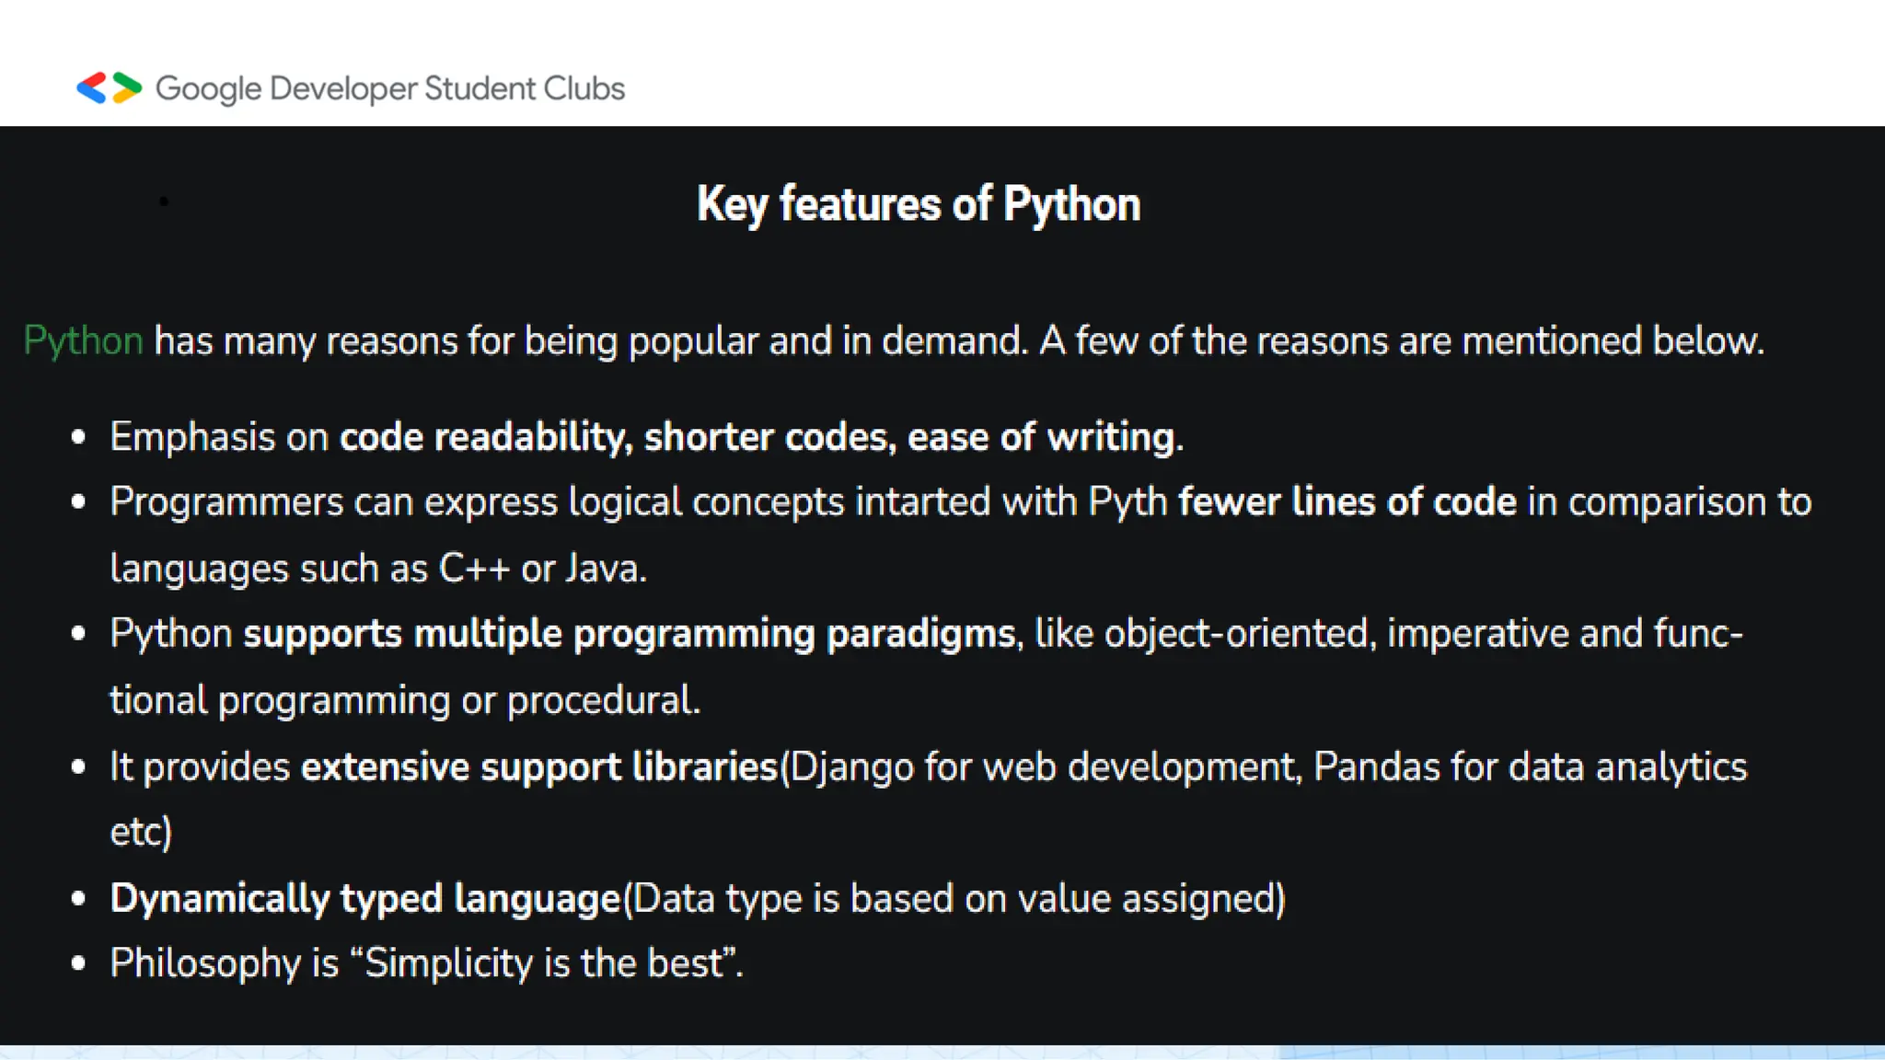Viewport: 1885px width, 1060px height.
Task: Click the bullet before Emphasis on code
Action: coord(78,437)
